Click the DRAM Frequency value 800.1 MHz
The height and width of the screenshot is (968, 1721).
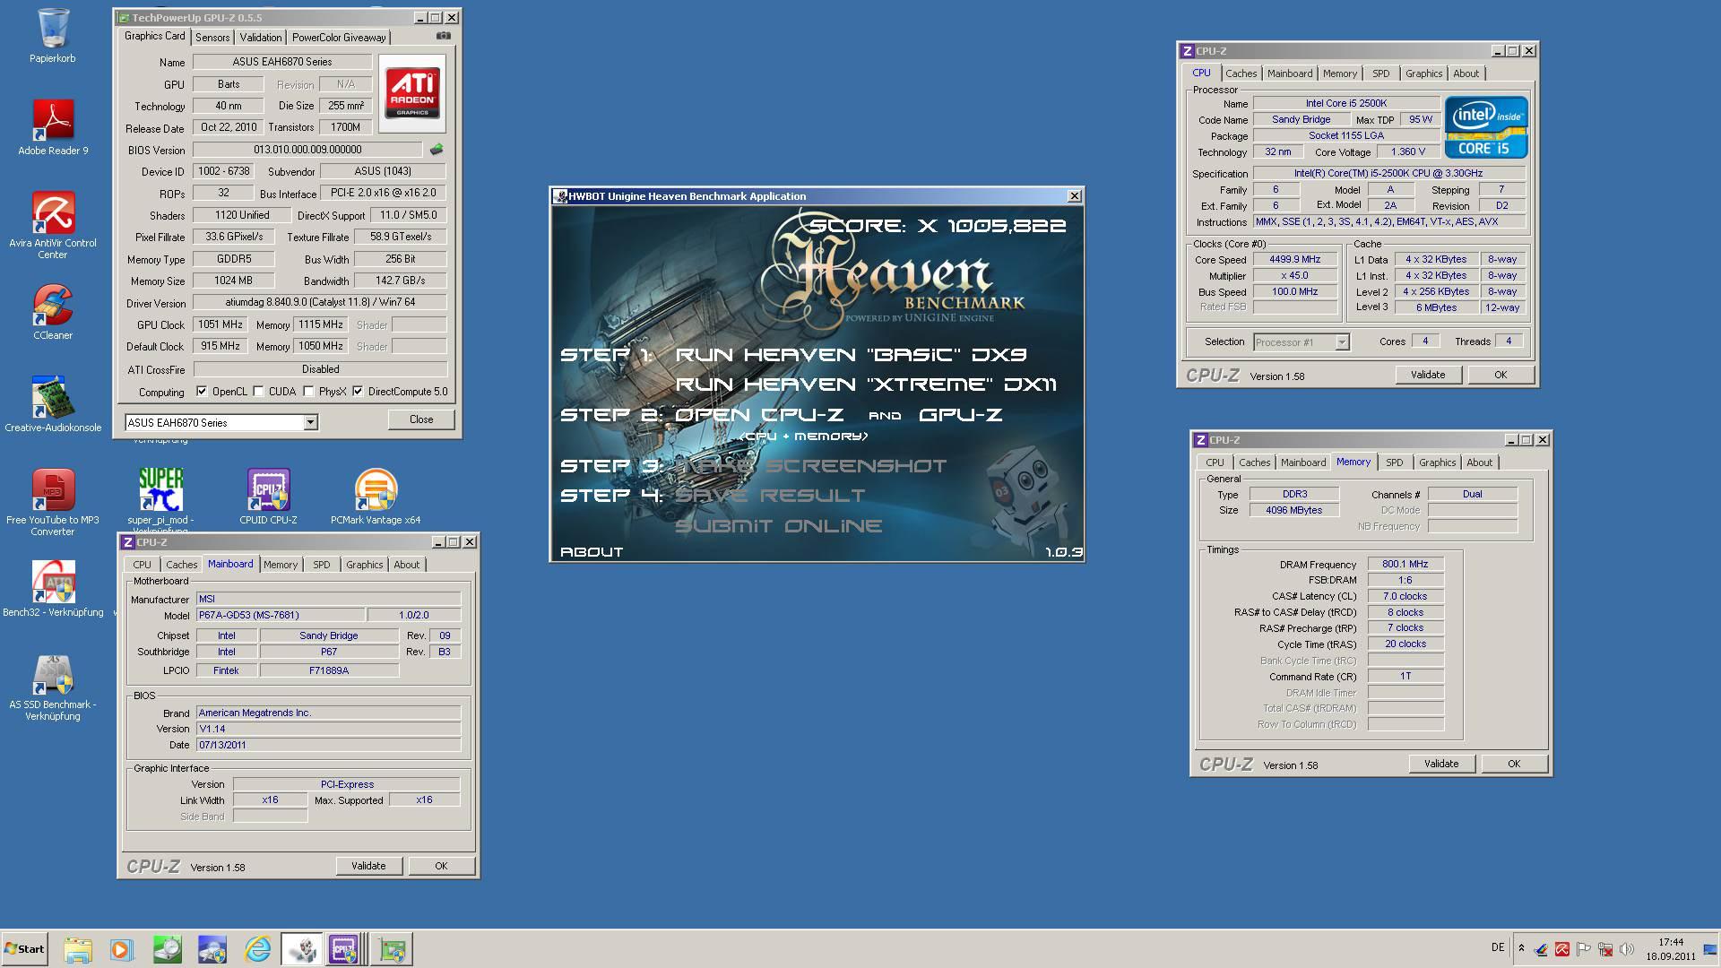point(1405,565)
